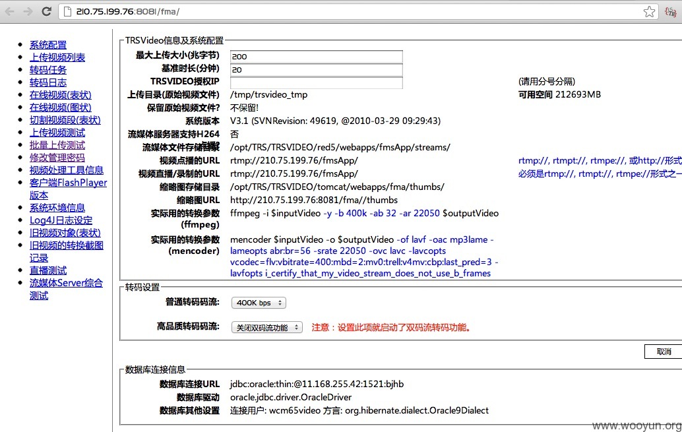Click the streams path /opt/TRS/TRSVIDEO/red5
682x432 pixels.
coord(340,148)
